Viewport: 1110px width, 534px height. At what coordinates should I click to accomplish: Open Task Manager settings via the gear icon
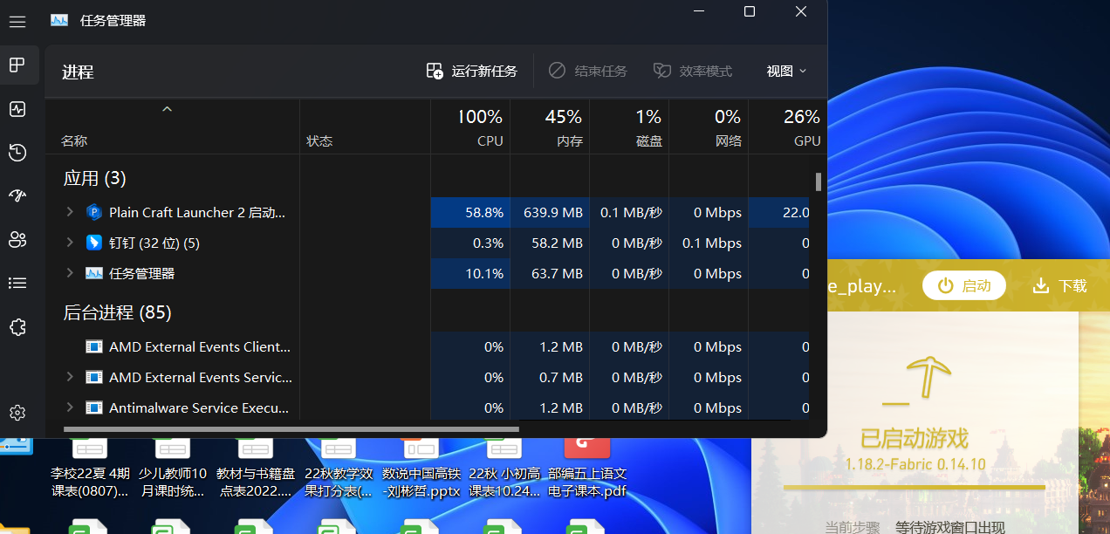pos(17,412)
